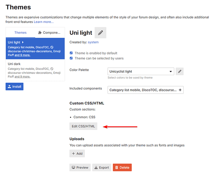Viewport: 212px width, 179px height.
Task: Select the Uni dark theme
Action: (35, 70)
